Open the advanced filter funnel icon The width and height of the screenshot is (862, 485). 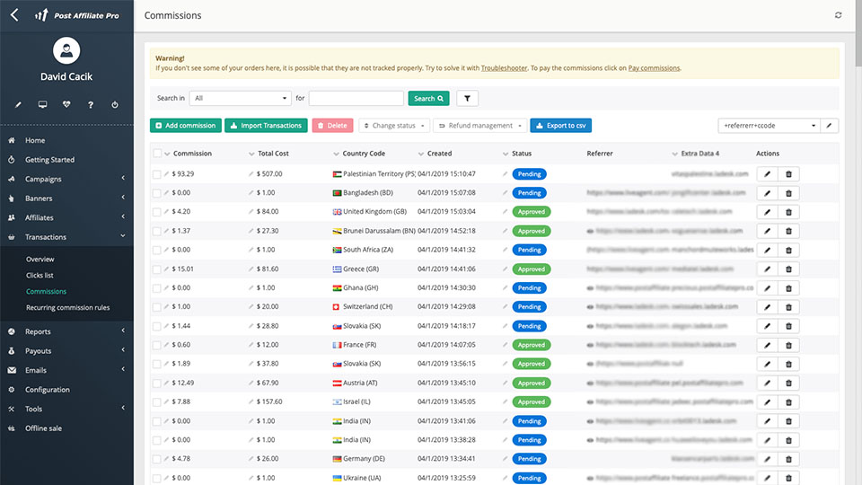point(467,99)
